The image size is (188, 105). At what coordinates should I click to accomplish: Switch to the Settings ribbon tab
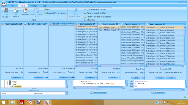pos(34,6)
